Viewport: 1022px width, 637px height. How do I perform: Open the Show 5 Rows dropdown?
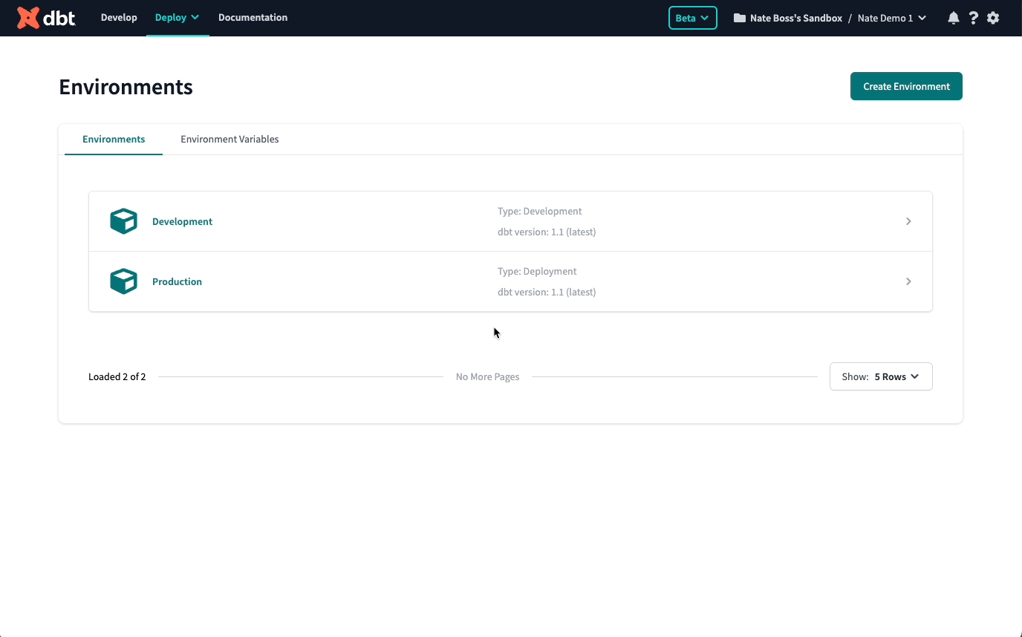[x=880, y=376]
